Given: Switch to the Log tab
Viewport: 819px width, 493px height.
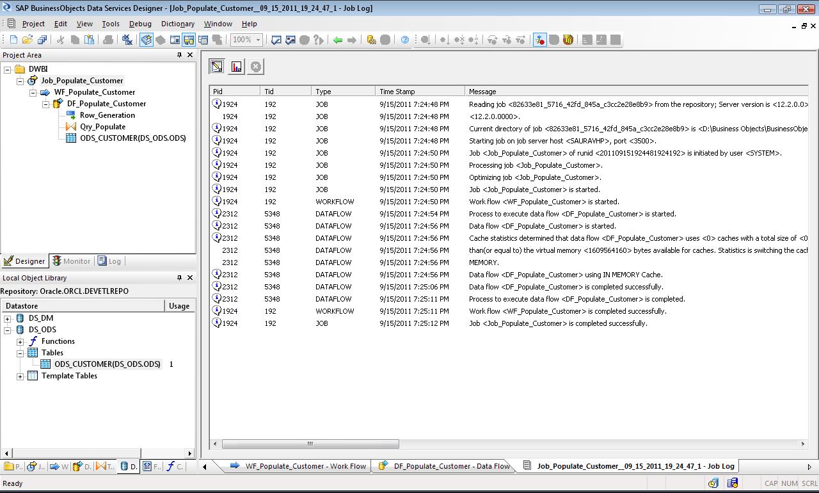Looking at the screenshot, I should (109, 261).
